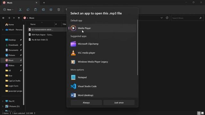
Task: Click the pin icon beside Downloads
Action: [x=21, y=45]
